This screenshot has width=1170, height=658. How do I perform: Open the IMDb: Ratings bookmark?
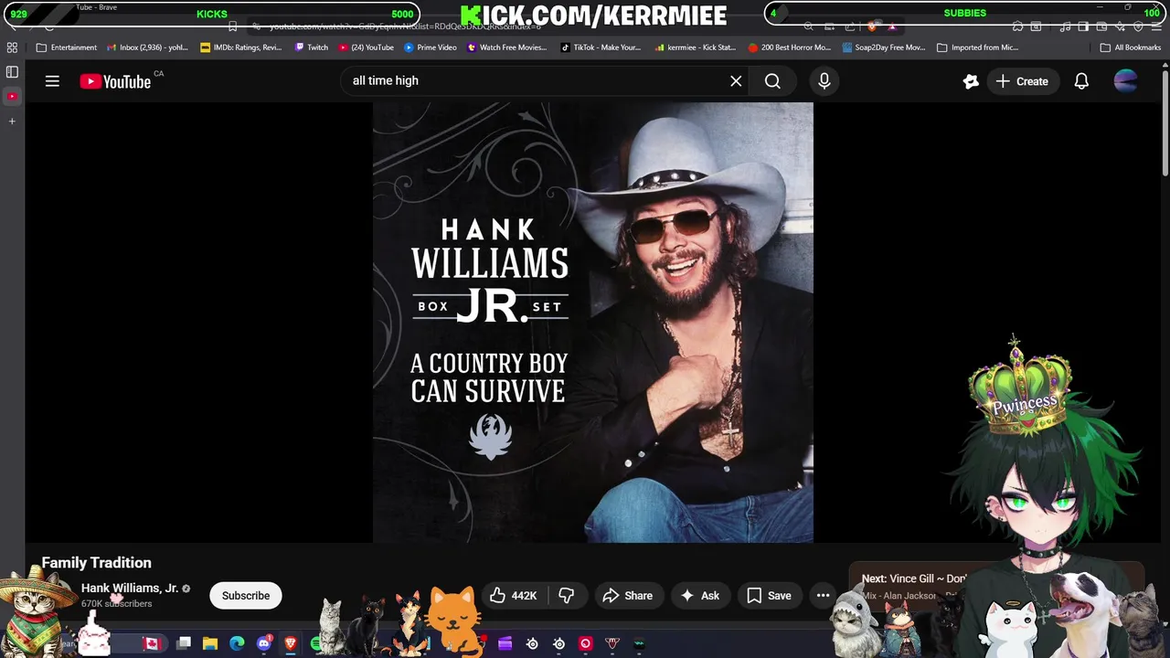coord(240,48)
